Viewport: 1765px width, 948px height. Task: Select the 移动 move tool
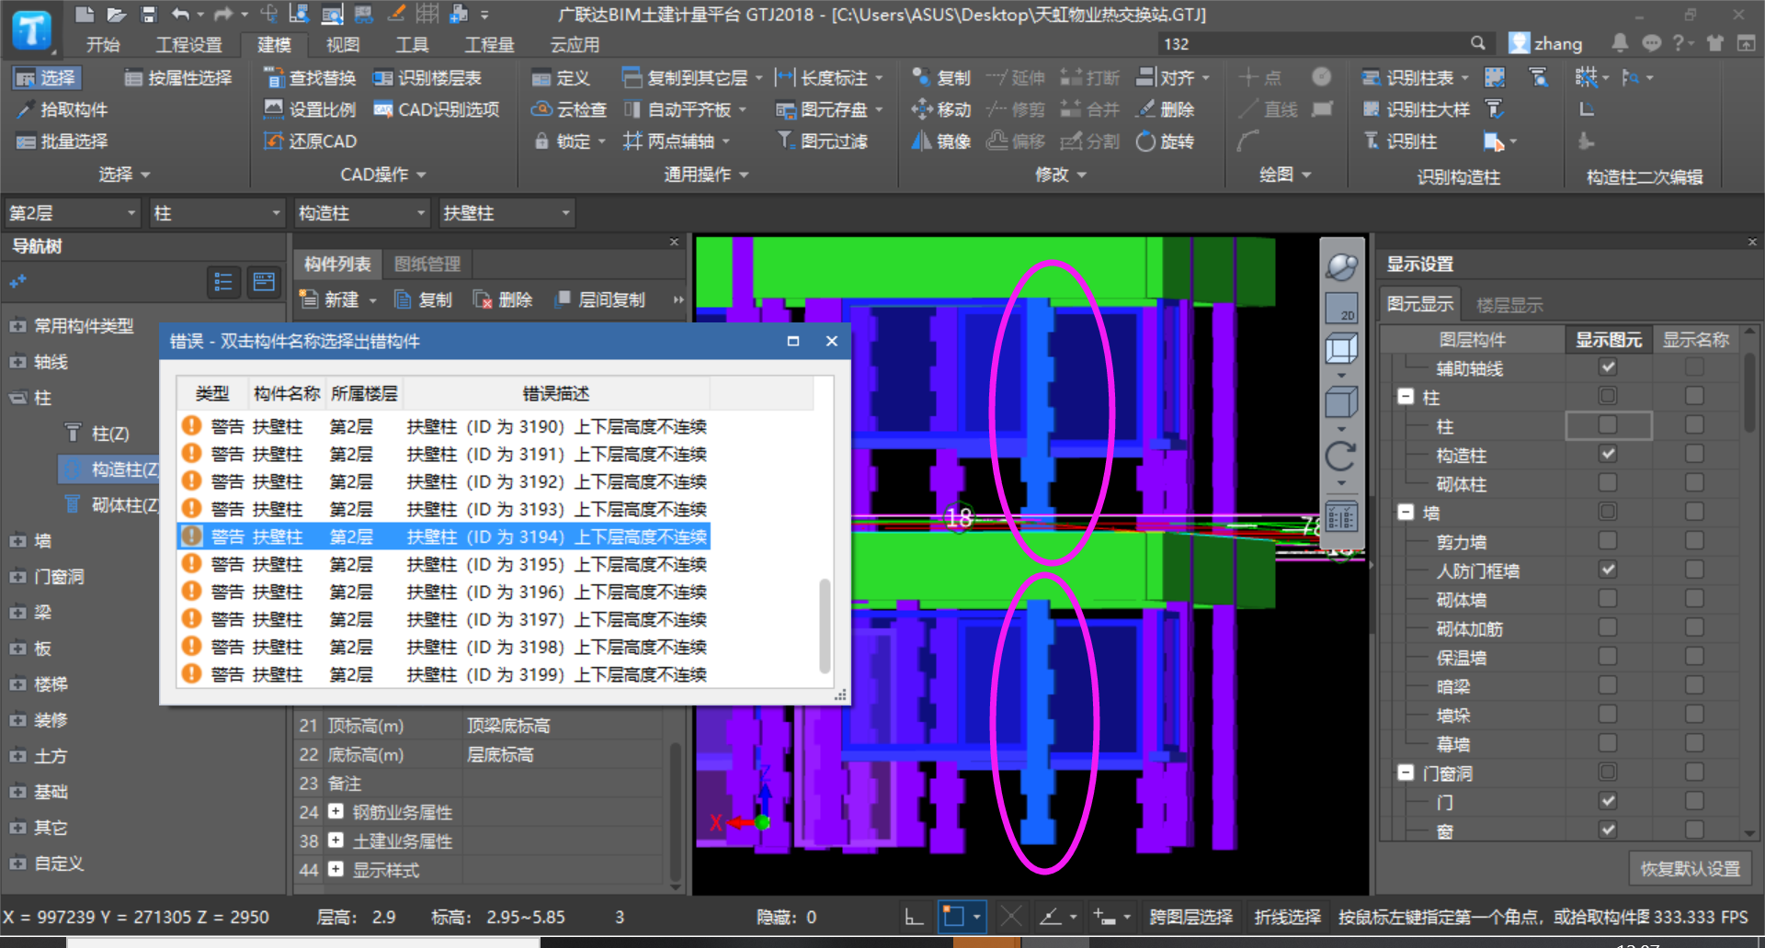[941, 109]
